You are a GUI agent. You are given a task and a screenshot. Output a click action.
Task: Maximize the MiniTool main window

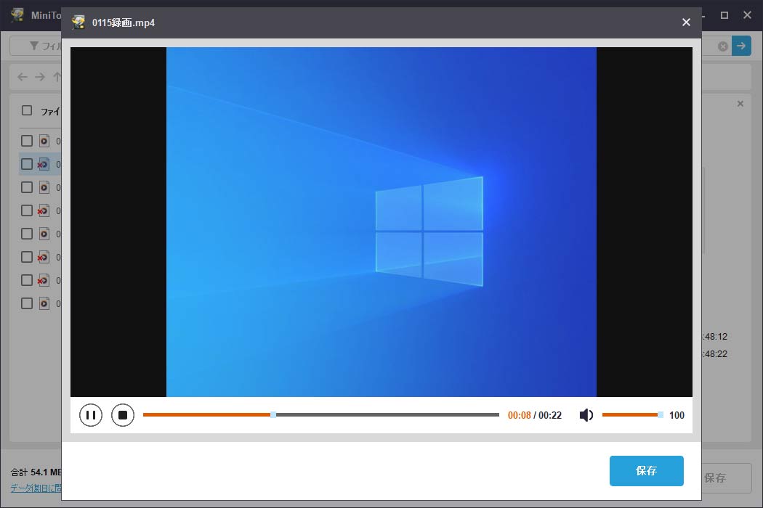coord(724,15)
